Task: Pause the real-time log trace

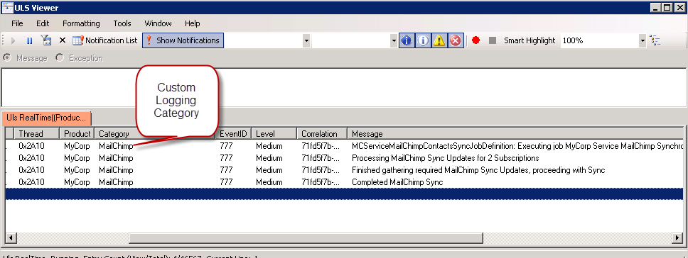Action: pos(29,40)
